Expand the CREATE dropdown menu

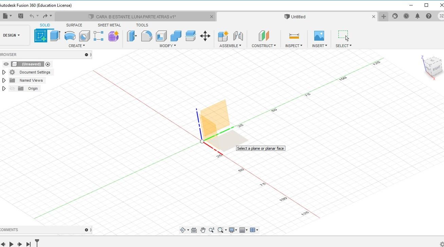pos(77,46)
